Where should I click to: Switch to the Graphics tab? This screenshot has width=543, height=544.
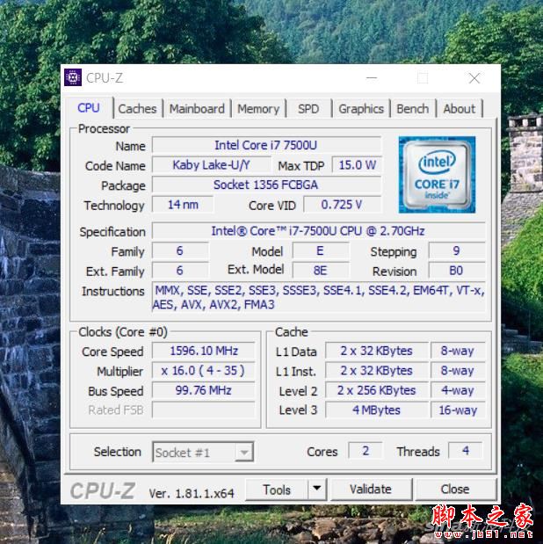361,109
